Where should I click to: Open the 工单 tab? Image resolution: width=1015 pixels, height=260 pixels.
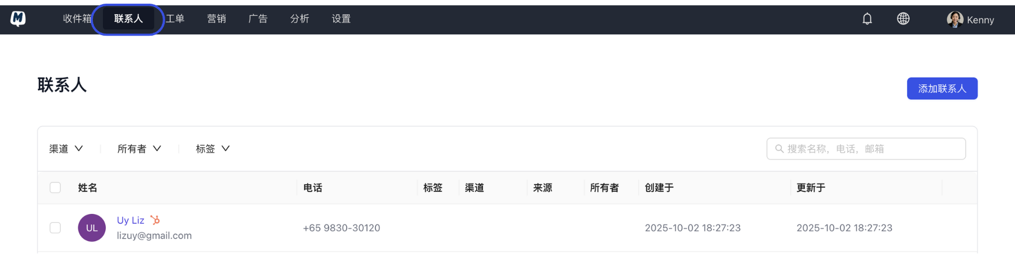[175, 19]
